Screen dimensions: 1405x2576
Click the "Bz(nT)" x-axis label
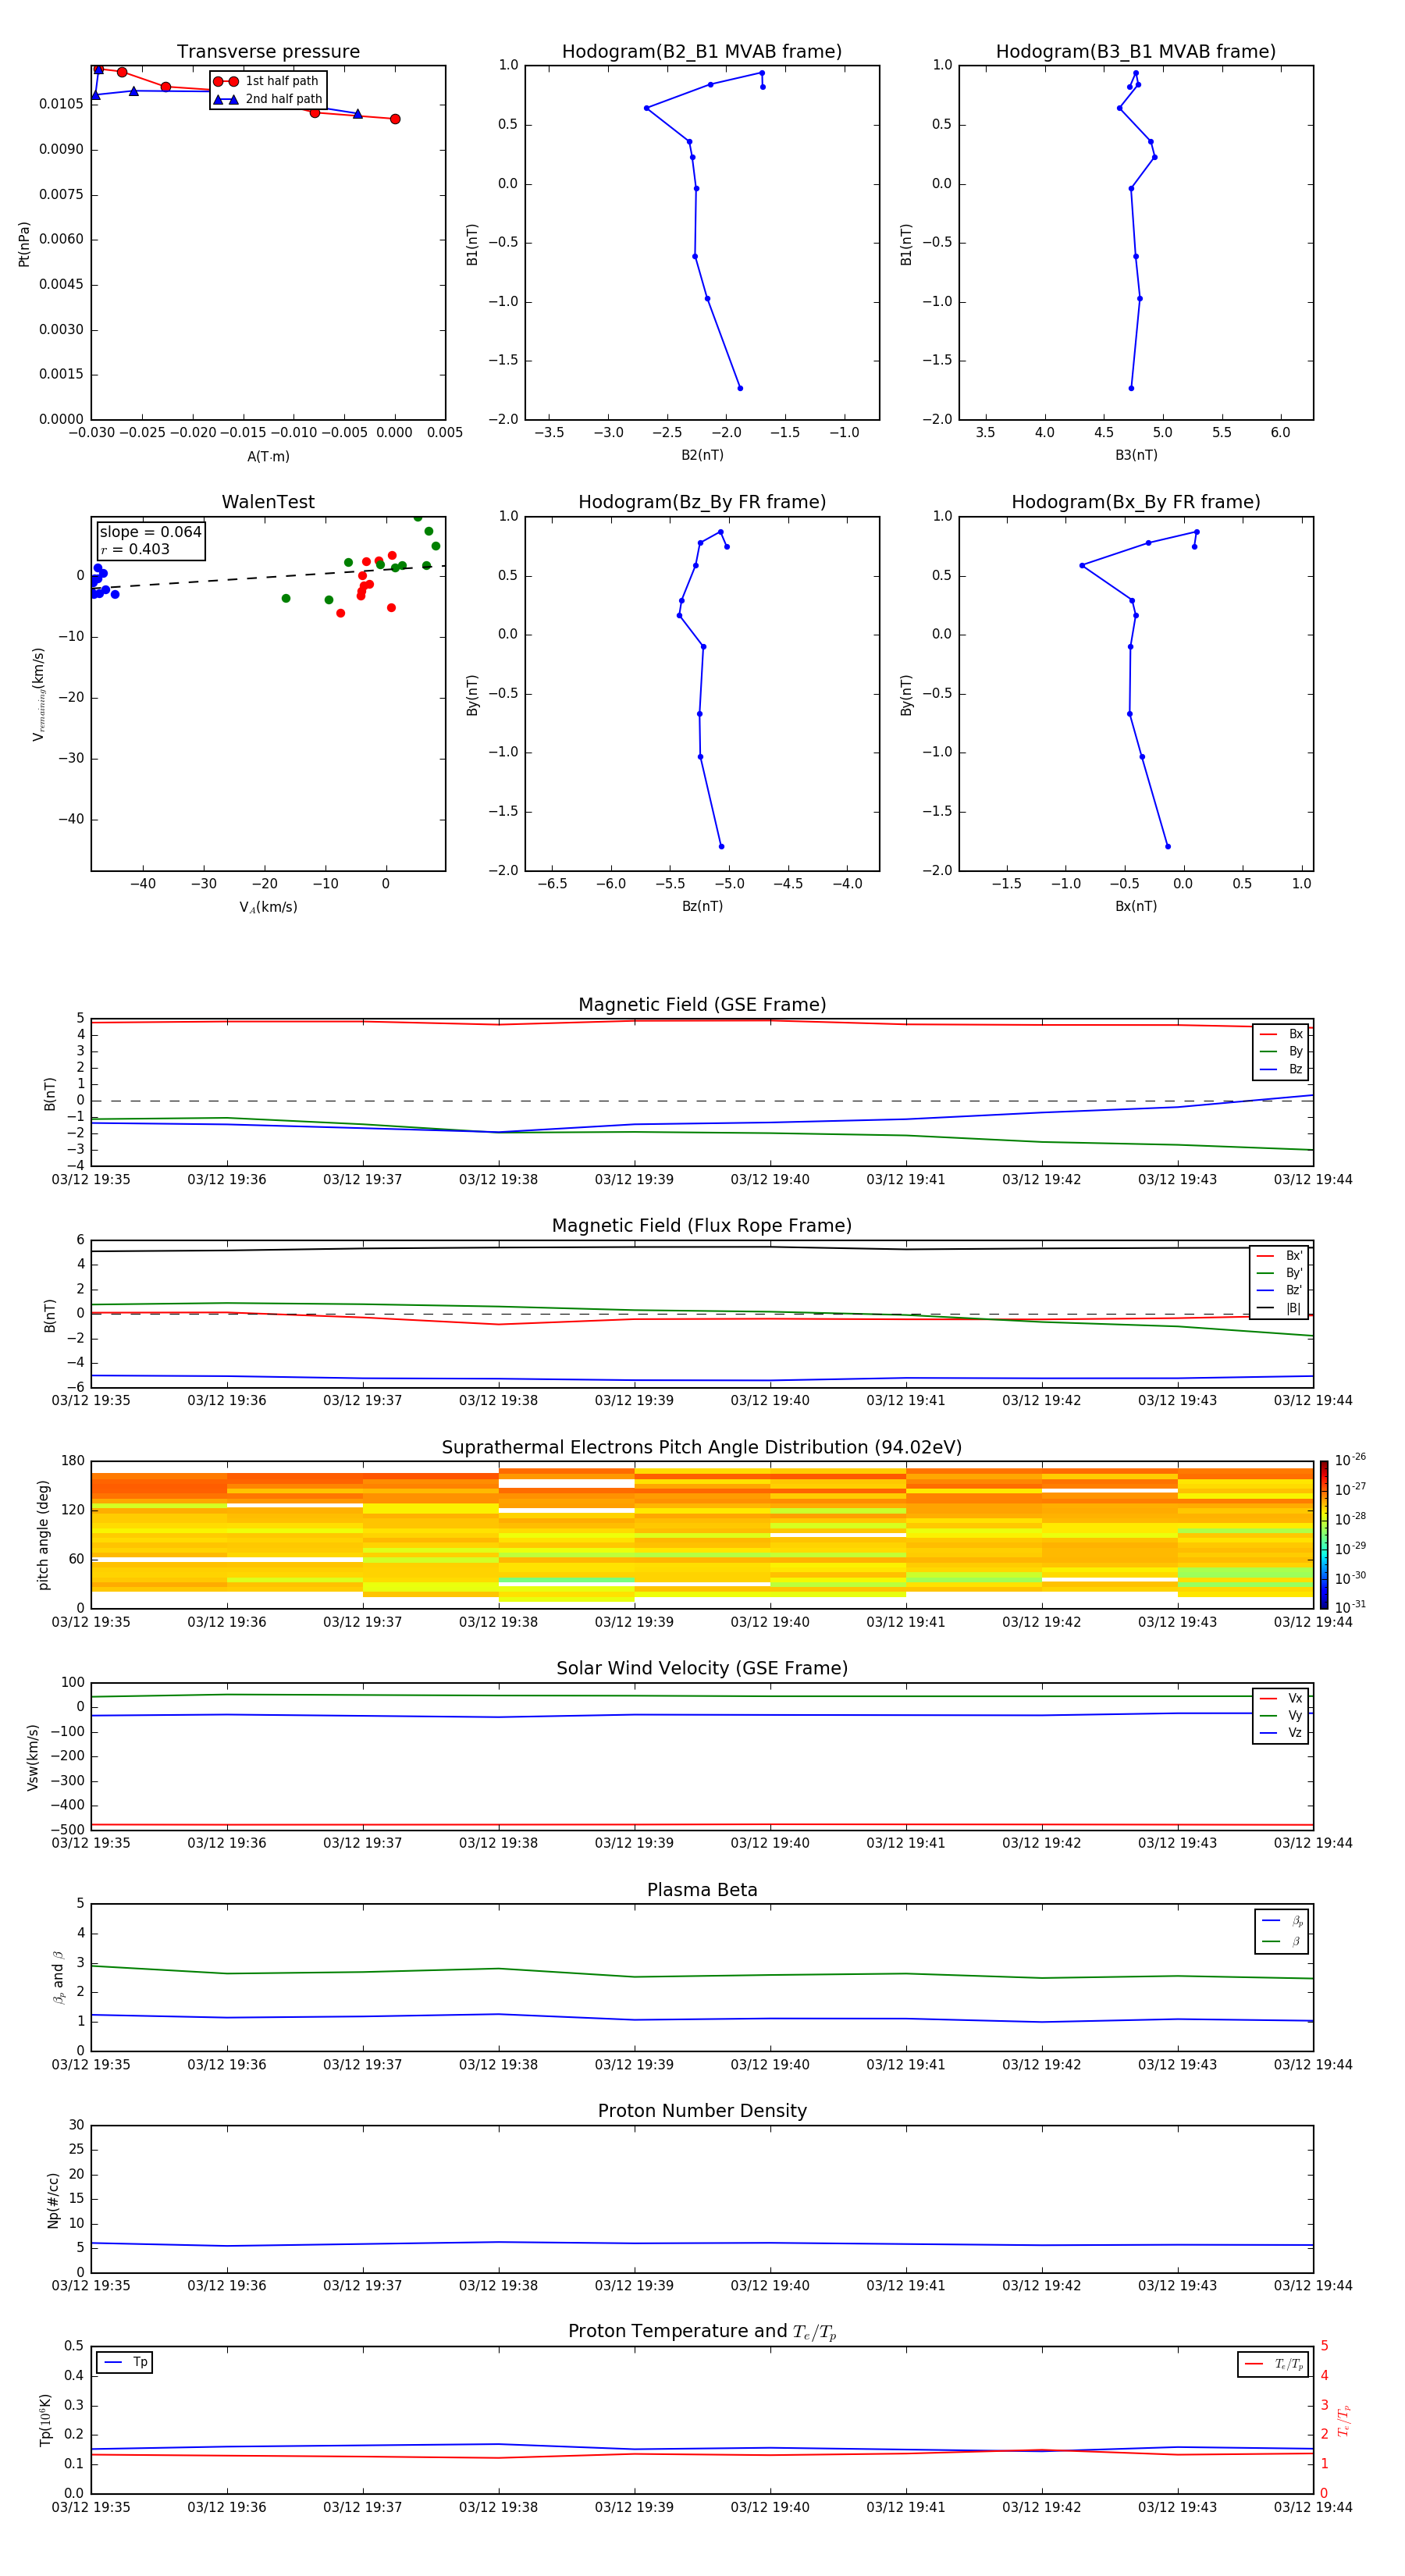(702, 906)
